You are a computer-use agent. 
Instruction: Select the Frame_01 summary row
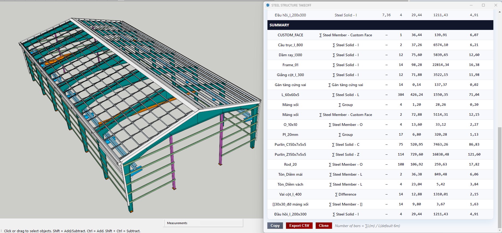pyautogui.click(x=380, y=65)
